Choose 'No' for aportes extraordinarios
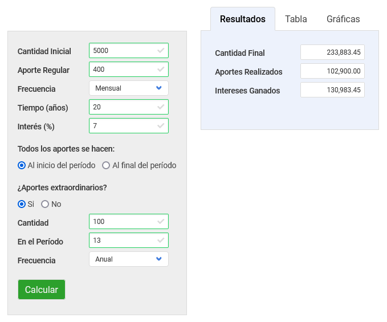 pos(45,204)
